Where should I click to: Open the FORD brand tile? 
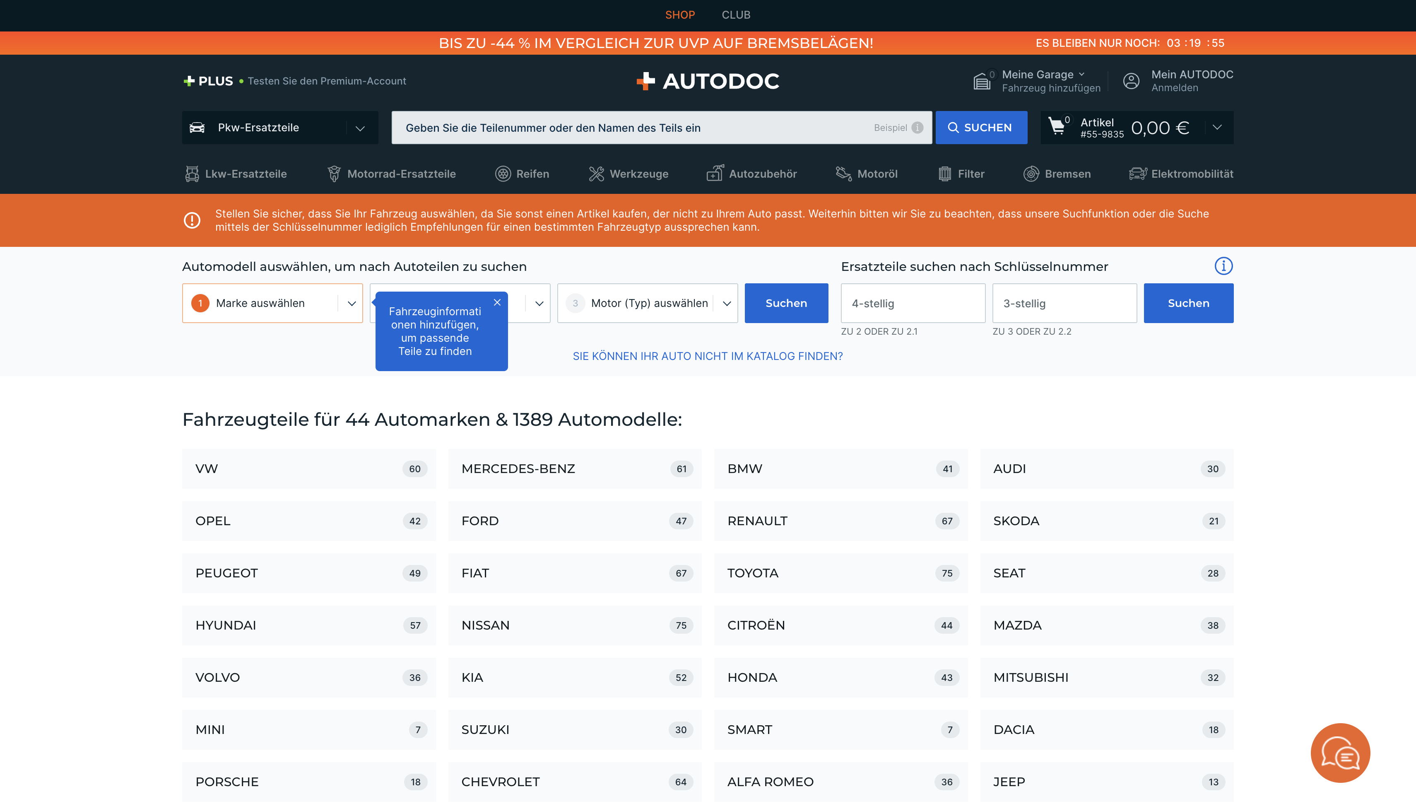[575, 521]
